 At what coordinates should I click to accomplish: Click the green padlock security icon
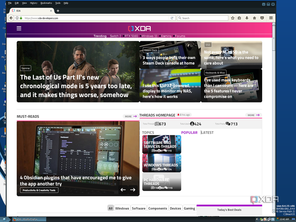(x=21, y=18)
